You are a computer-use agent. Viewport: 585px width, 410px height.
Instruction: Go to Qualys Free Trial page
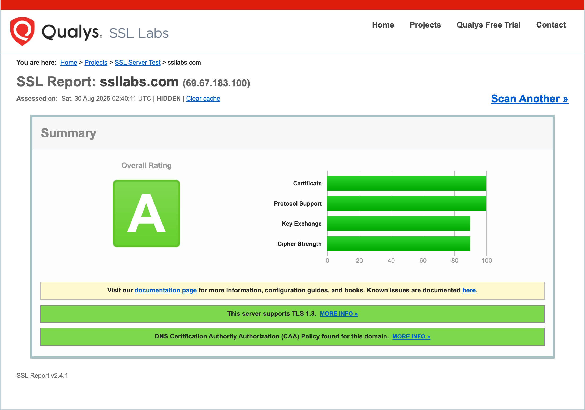tap(488, 25)
